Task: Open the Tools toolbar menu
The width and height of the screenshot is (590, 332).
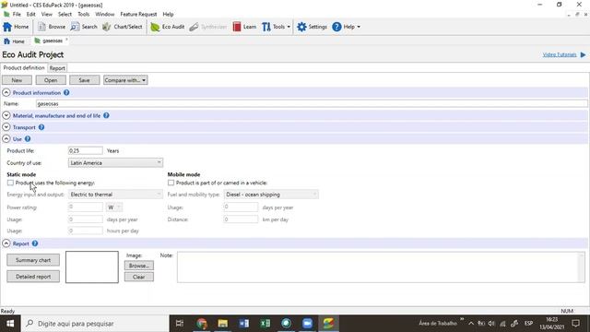Action: [277, 27]
